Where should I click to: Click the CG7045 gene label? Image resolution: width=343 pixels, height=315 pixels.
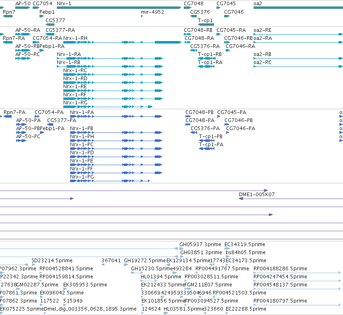pyautogui.click(x=226, y=4)
